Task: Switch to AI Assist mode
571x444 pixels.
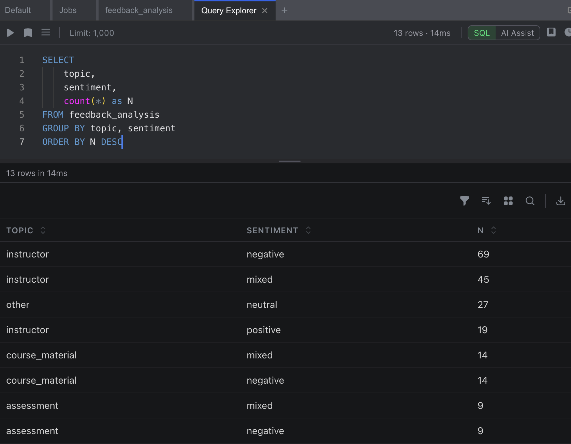Action: pyautogui.click(x=517, y=33)
